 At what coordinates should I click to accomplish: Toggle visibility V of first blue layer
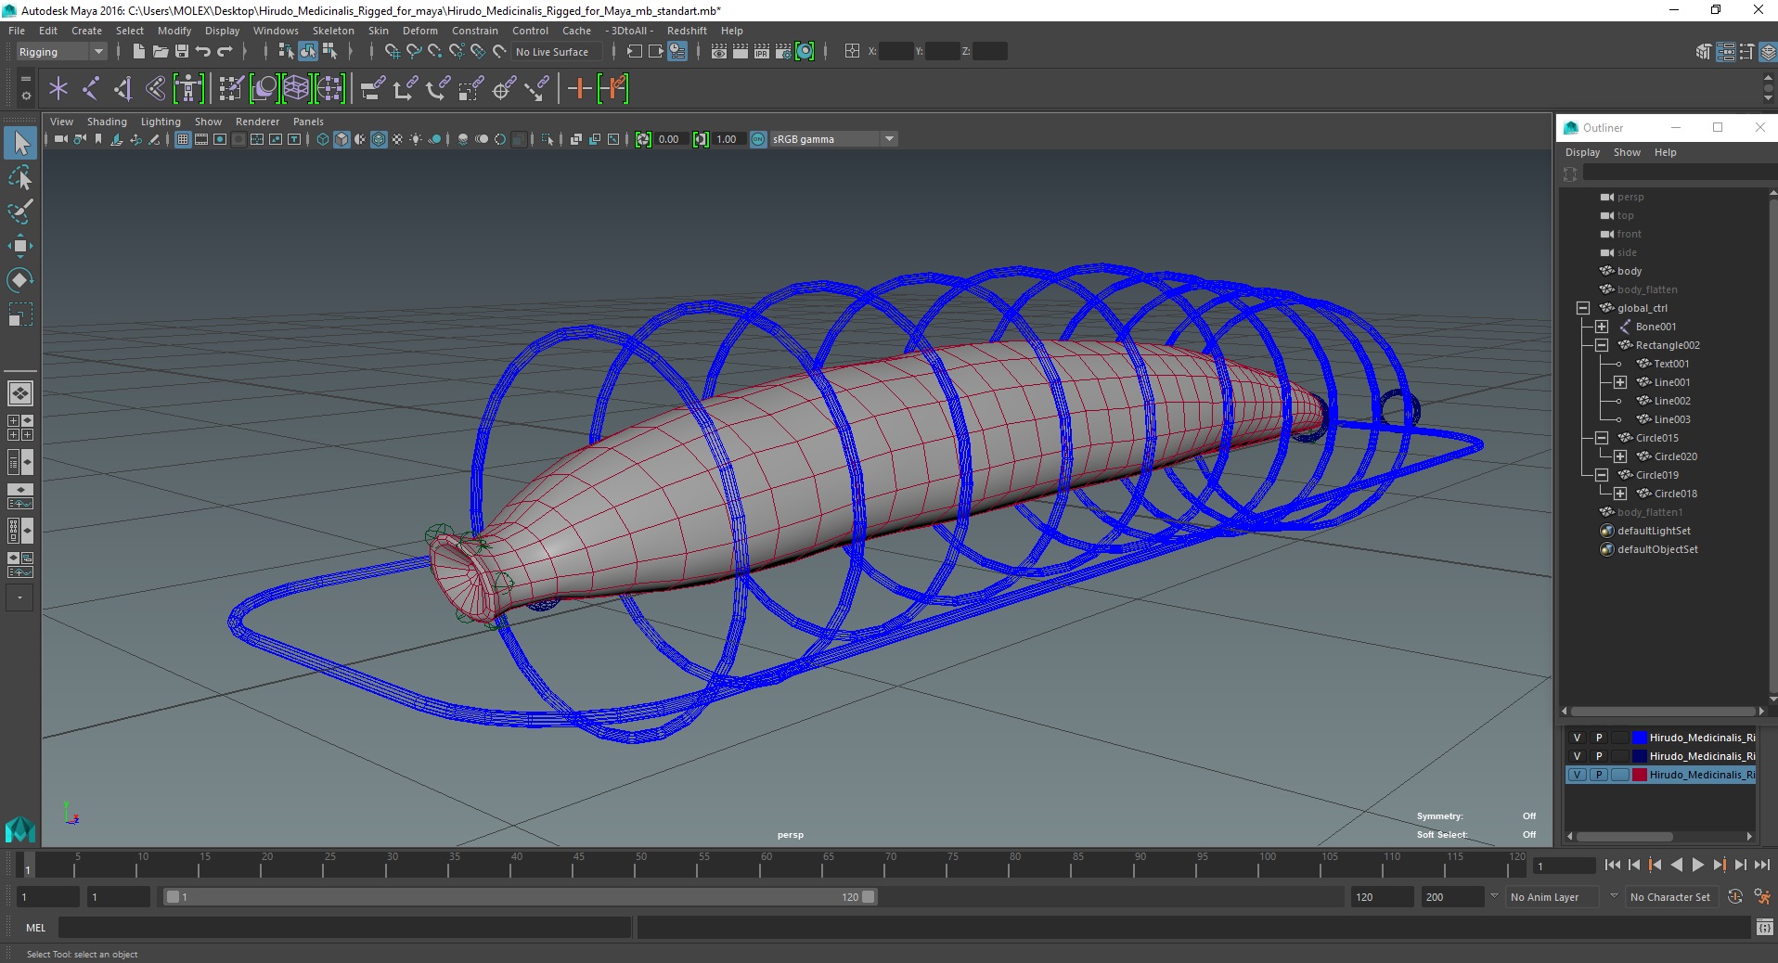(1577, 738)
